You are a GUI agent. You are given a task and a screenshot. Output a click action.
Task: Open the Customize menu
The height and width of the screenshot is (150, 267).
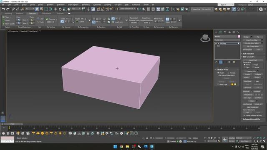pos(97,5)
